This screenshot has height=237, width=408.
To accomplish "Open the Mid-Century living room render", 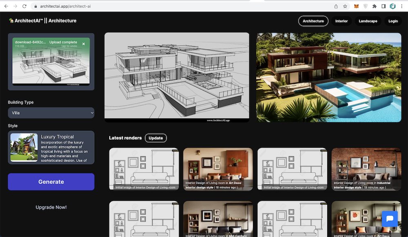I will point(218,219).
